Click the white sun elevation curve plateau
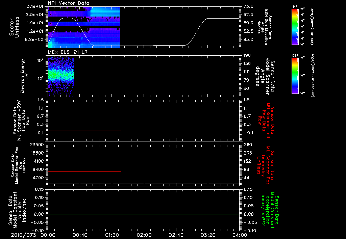 [x=223, y=18]
